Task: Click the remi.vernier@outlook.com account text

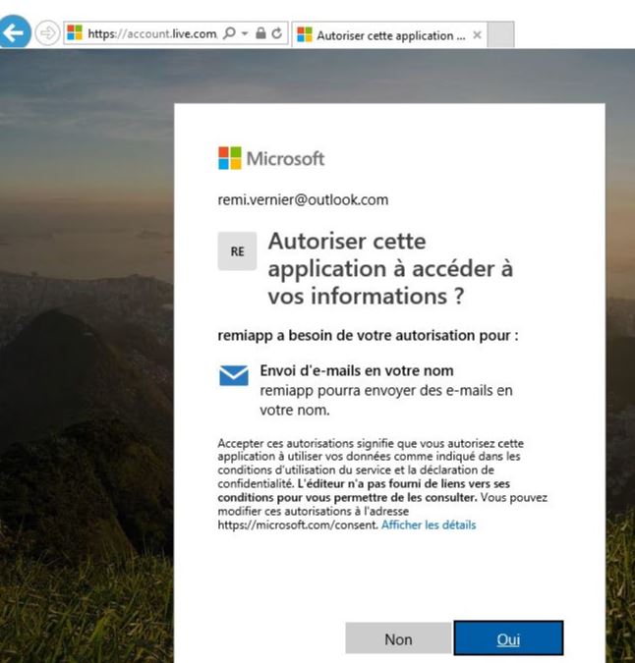Action: (x=303, y=199)
